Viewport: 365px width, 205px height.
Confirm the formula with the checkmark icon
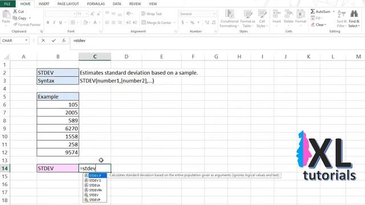[x=54, y=40]
